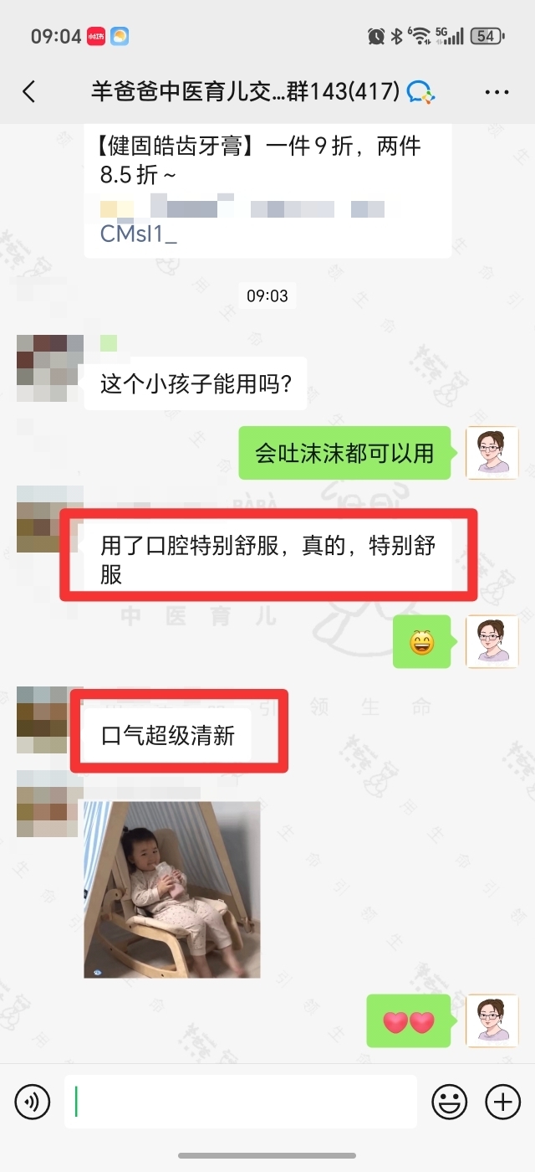Open the plus attachments menu
Screen dimensions: 535x1172
tap(502, 1102)
